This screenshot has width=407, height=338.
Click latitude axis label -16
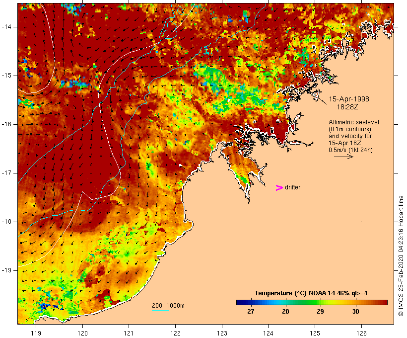click(x=6, y=124)
